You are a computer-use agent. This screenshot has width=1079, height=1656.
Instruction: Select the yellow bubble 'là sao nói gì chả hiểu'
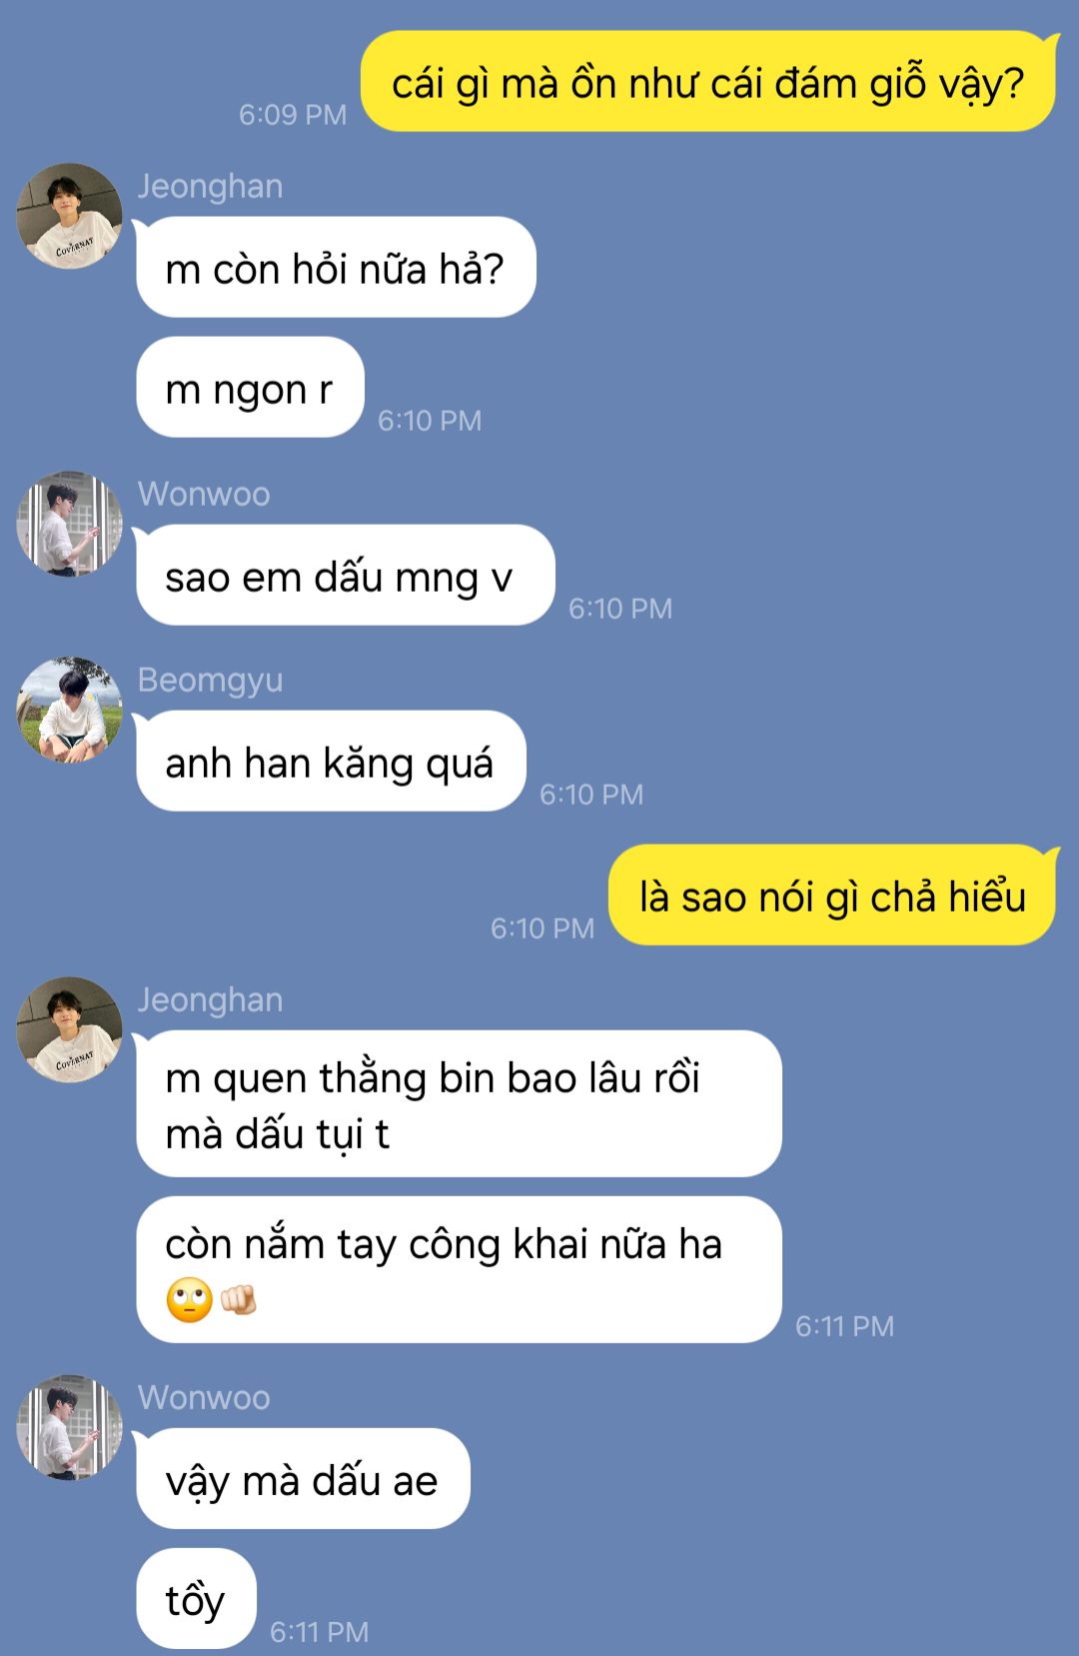point(832,895)
